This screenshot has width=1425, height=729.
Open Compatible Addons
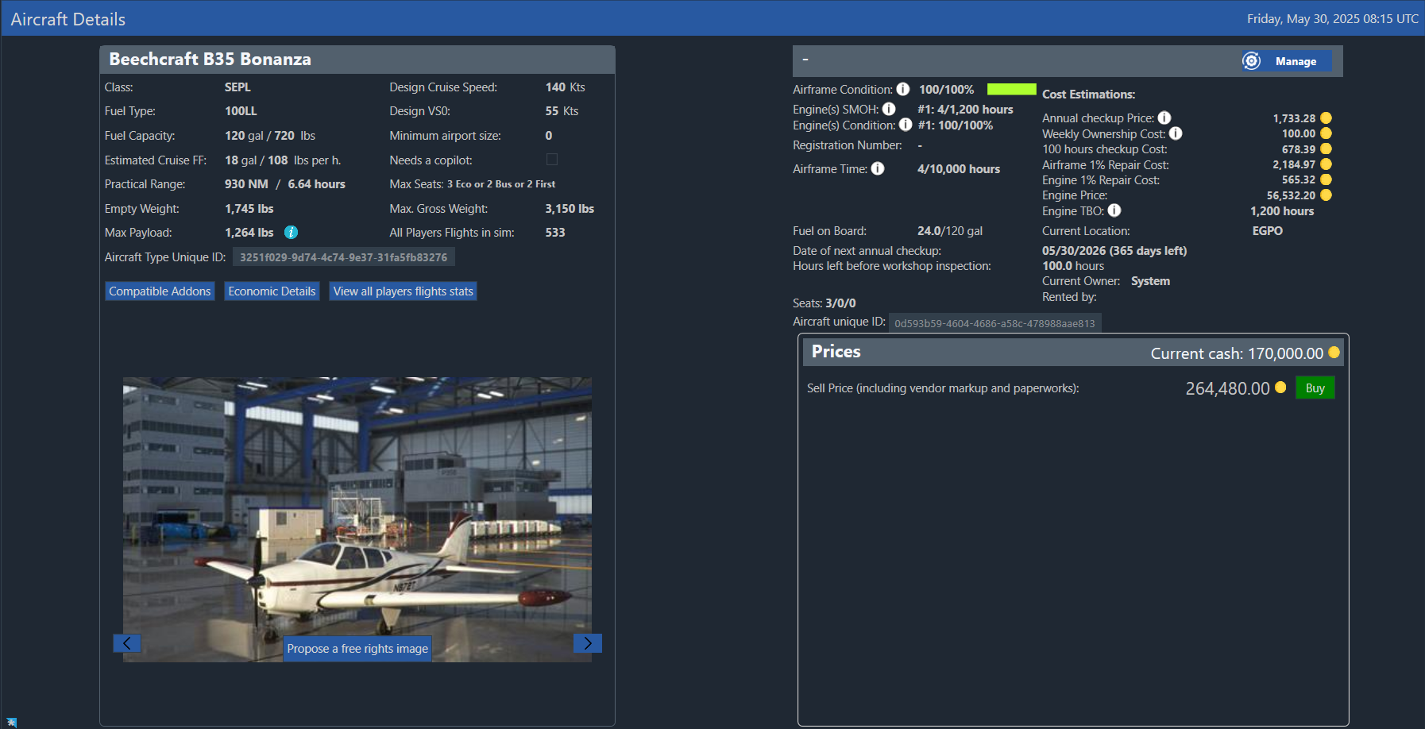pos(160,291)
